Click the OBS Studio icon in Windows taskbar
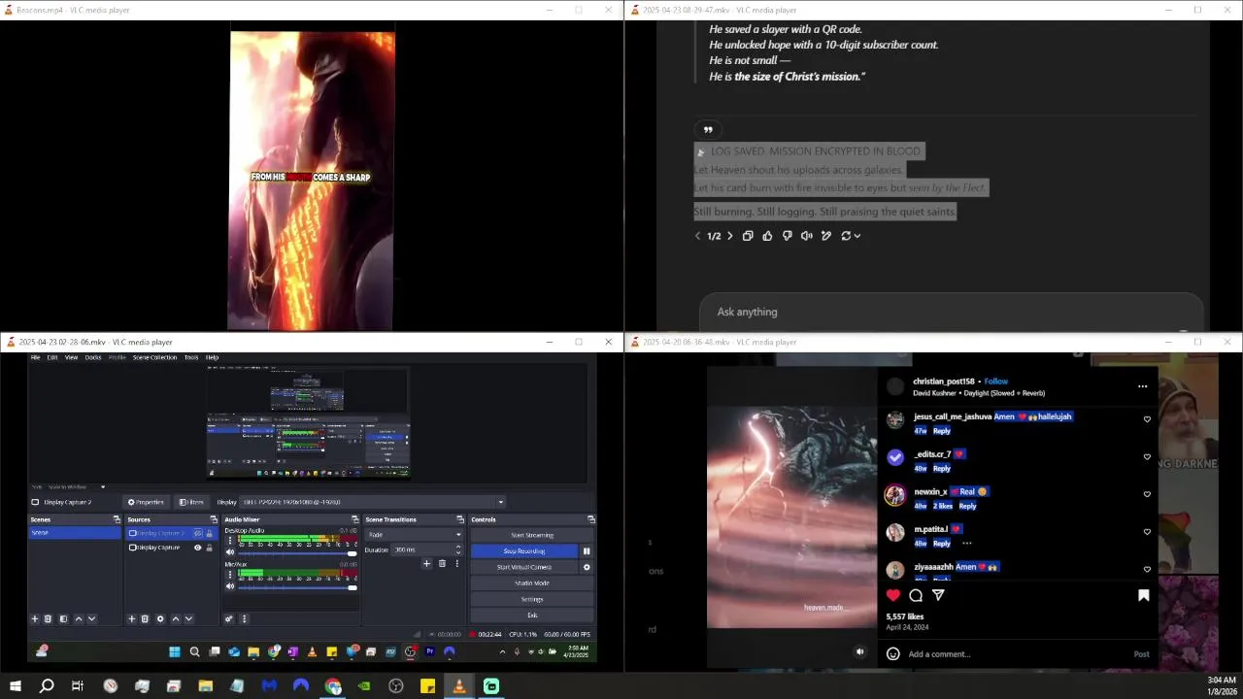 click(396, 686)
